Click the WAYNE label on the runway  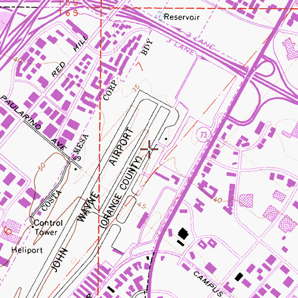click(x=88, y=207)
